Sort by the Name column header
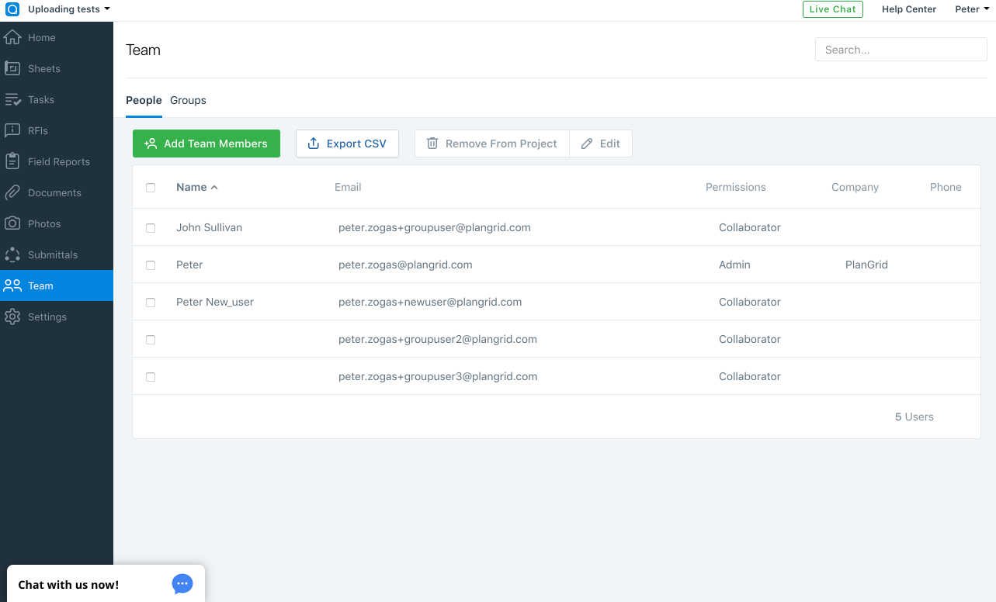996x602 pixels. [197, 187]
